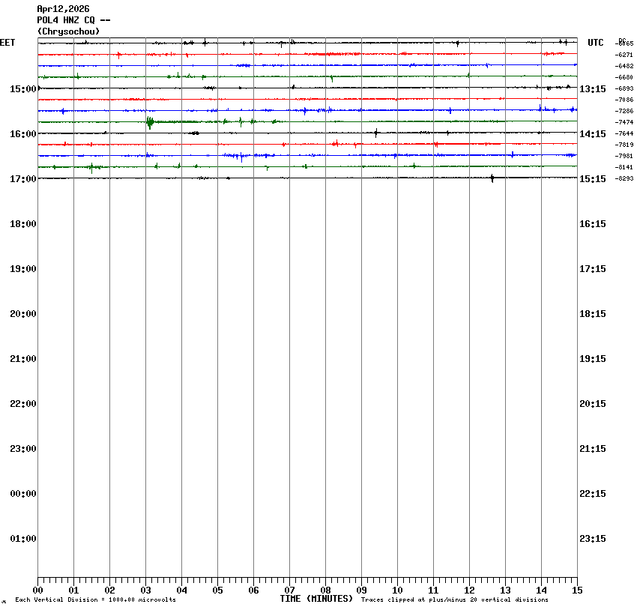Click the EET timezone label
This screenshot has width=637, height=610.
coord(7,43)
